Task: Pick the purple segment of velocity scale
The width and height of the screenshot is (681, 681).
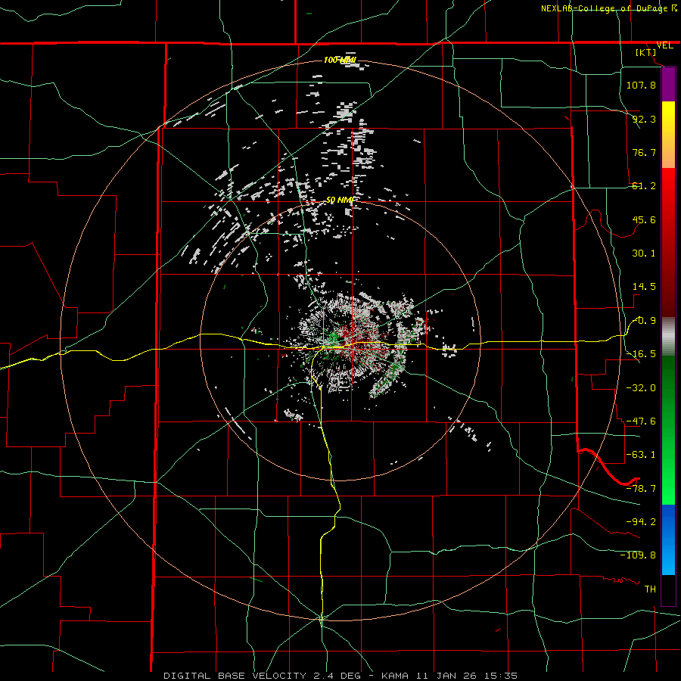Action: click(668, 84)
